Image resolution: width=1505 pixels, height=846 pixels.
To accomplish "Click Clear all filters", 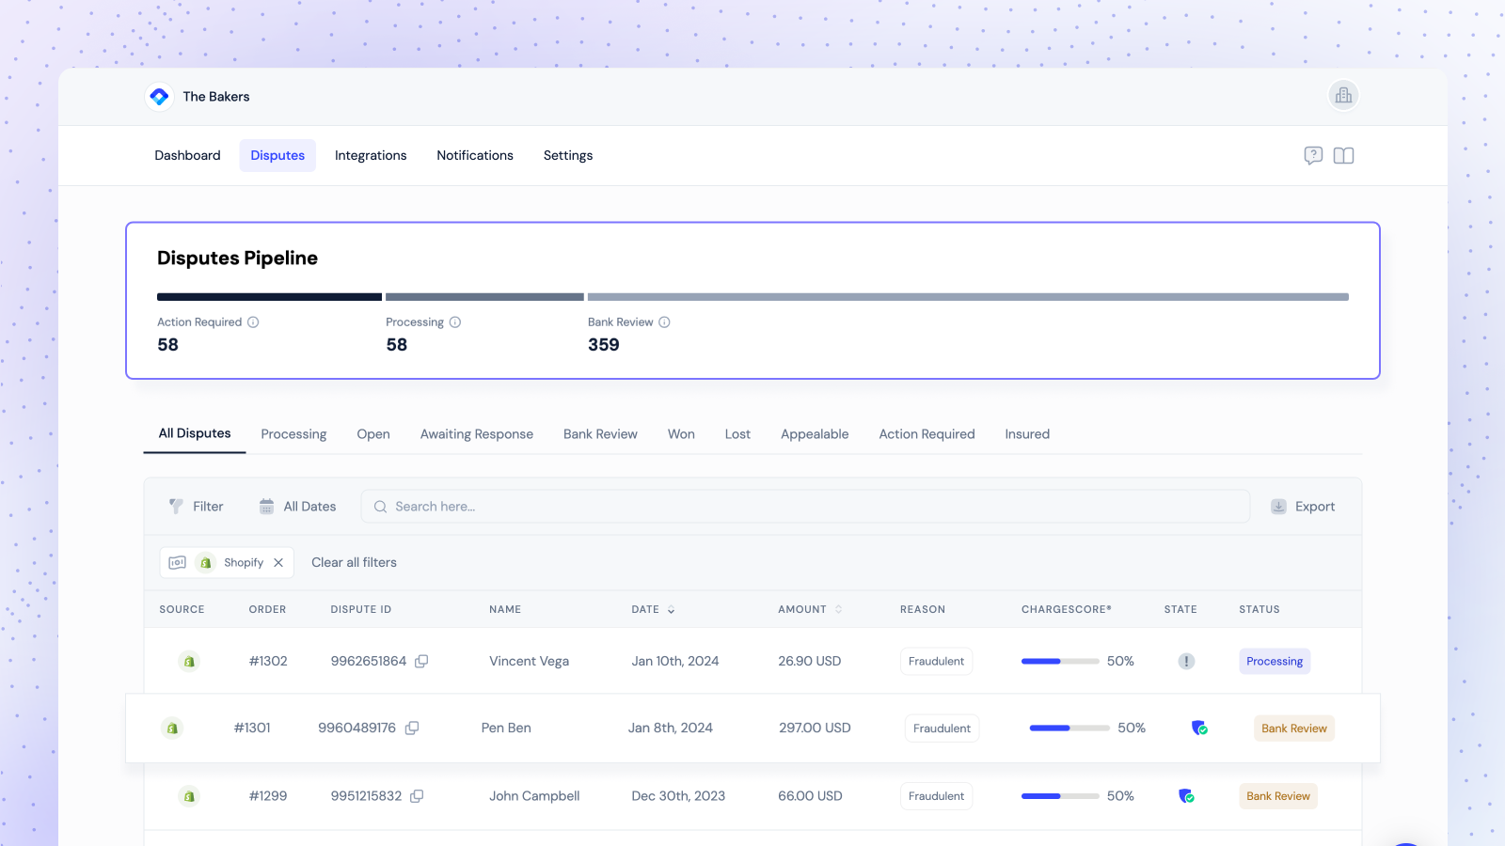I will coord(354,562).
